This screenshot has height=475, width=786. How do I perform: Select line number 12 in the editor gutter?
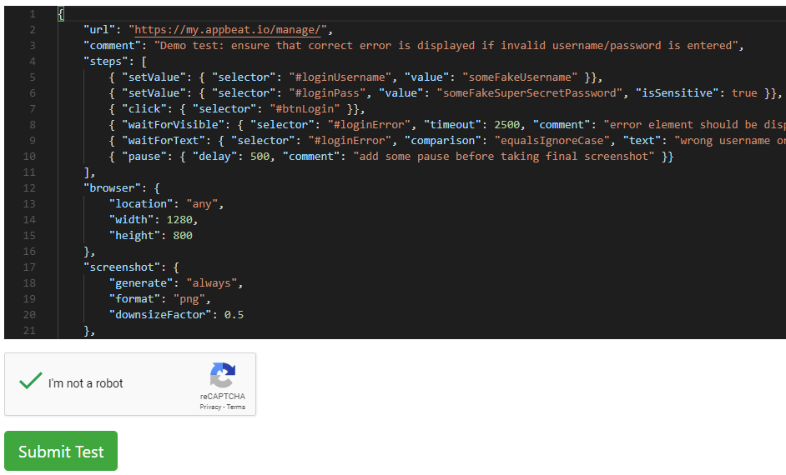point(29,188)
